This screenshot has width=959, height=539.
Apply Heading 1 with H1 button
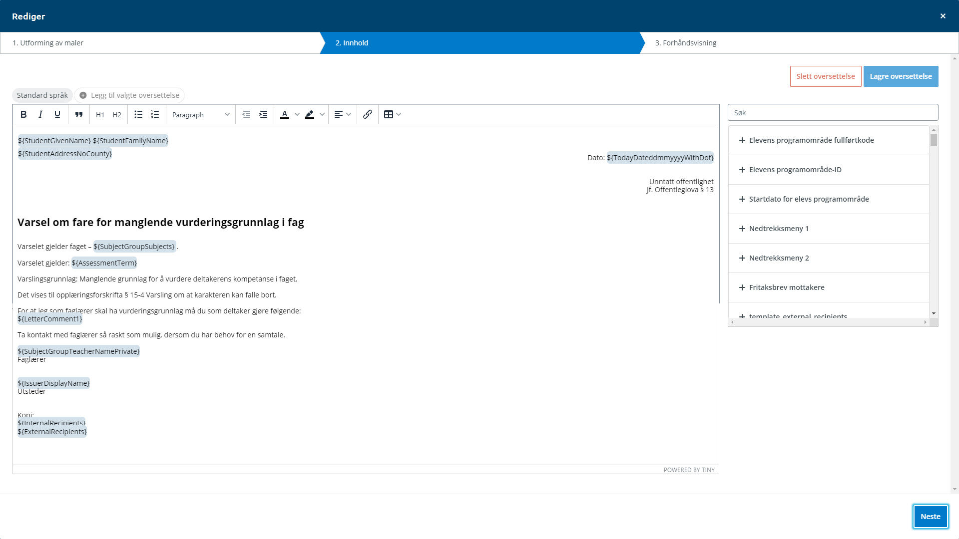click(x=100, y=114)
